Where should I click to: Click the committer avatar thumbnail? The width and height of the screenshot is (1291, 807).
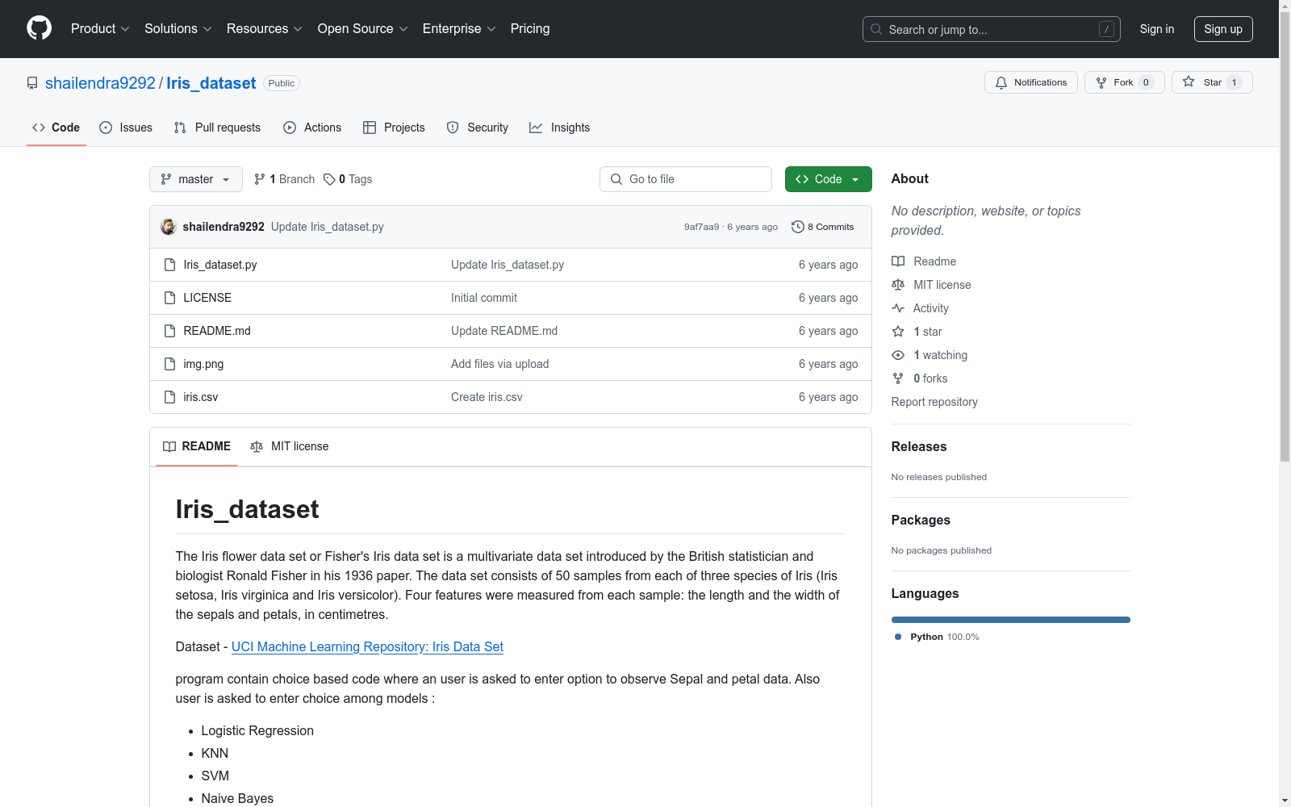169,227
